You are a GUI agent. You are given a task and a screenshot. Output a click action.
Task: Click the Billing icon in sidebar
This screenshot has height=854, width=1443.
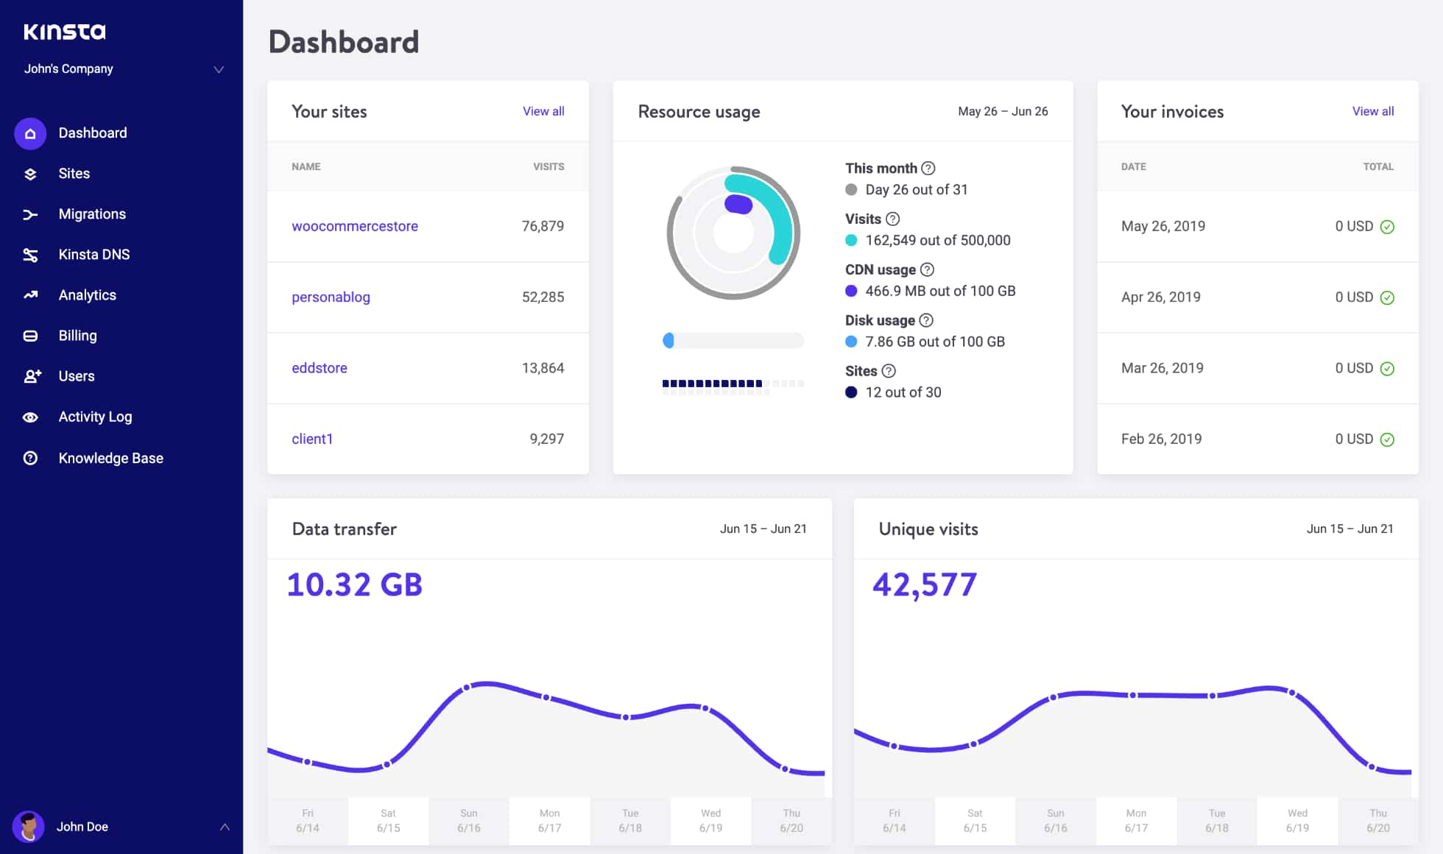pos(30,336)
